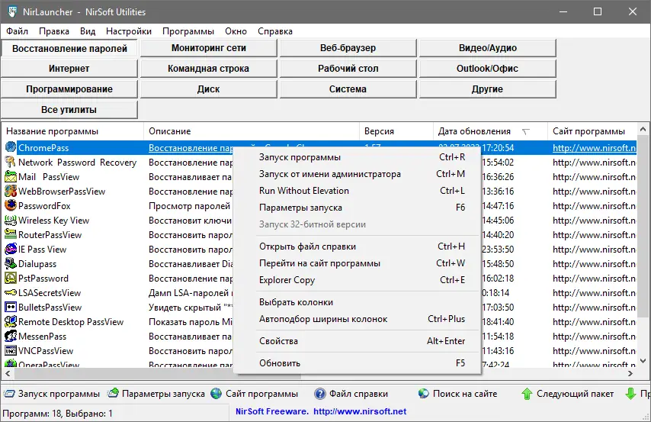Select the Dialupass icon
The image size is (651, 422).
pyautogui.click(x=11, y=263)
